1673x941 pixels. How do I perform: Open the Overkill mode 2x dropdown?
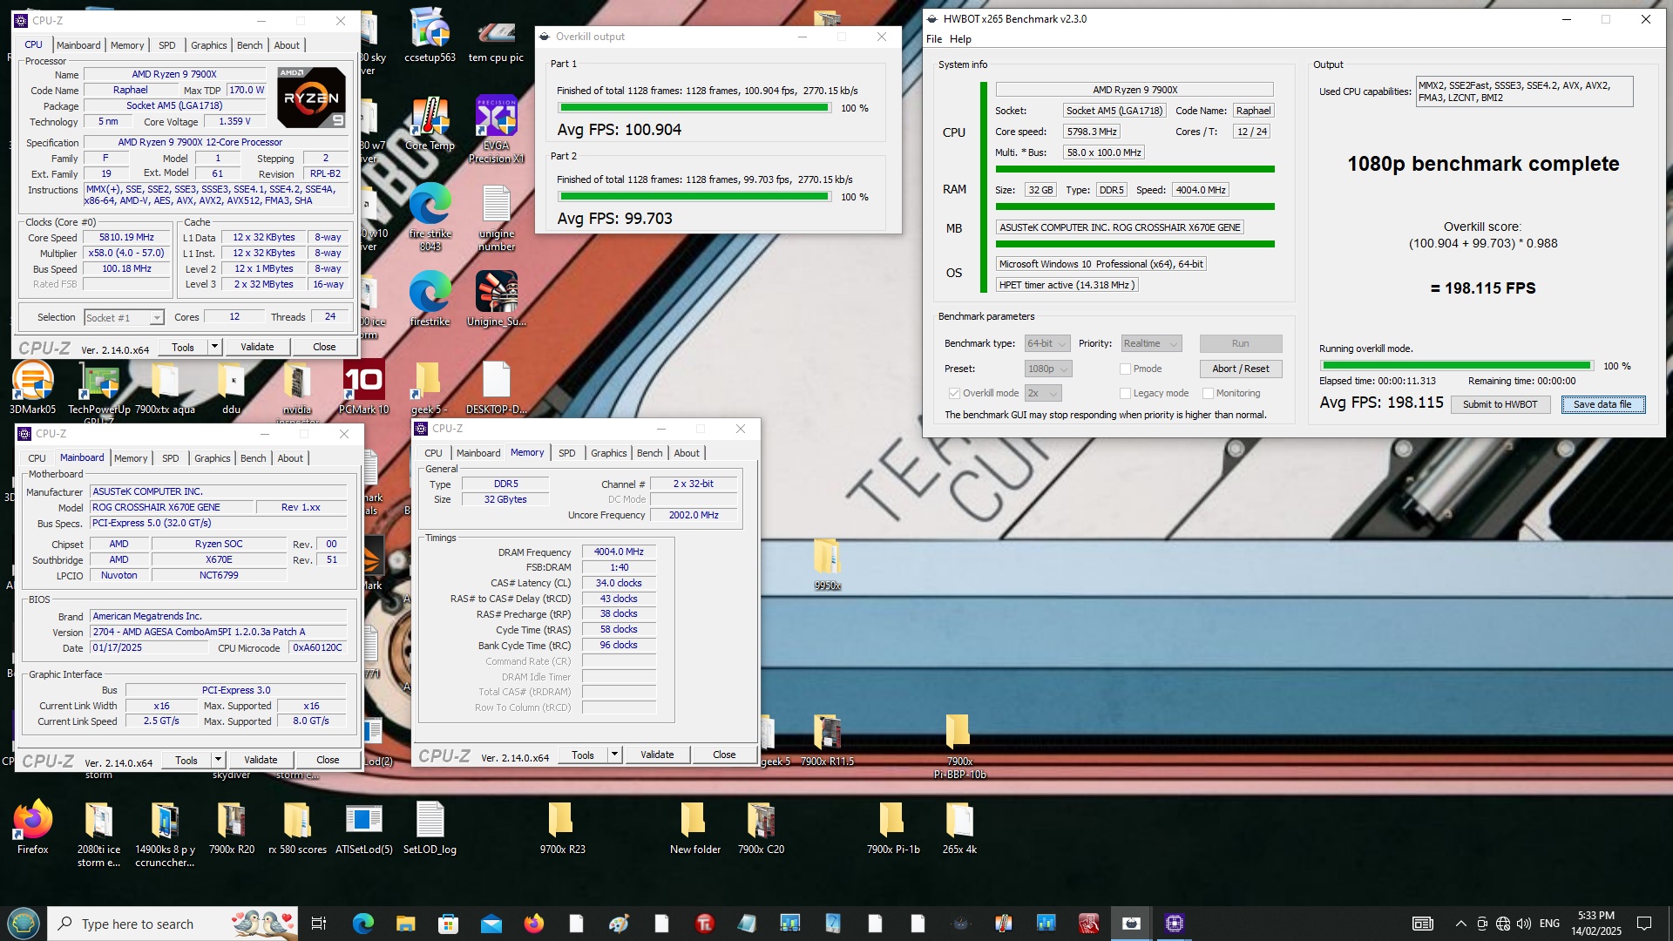pyautogui.click(x=1043, y=393)
